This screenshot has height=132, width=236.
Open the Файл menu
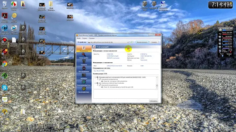pyautogui.click(x=79, y=38)
